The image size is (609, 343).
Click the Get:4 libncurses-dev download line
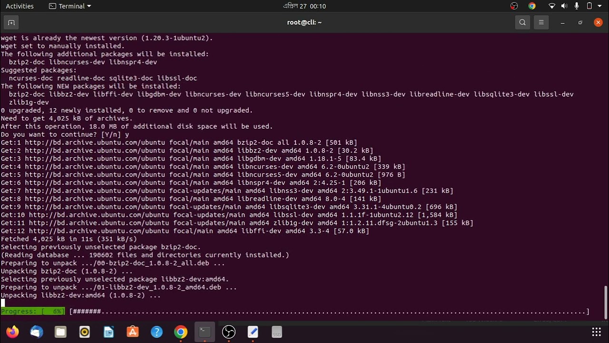pyautogui.click(x=203, y=167)
